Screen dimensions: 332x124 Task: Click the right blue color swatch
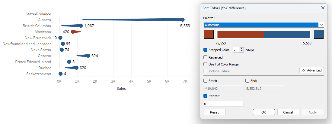(x=319, y=34)
